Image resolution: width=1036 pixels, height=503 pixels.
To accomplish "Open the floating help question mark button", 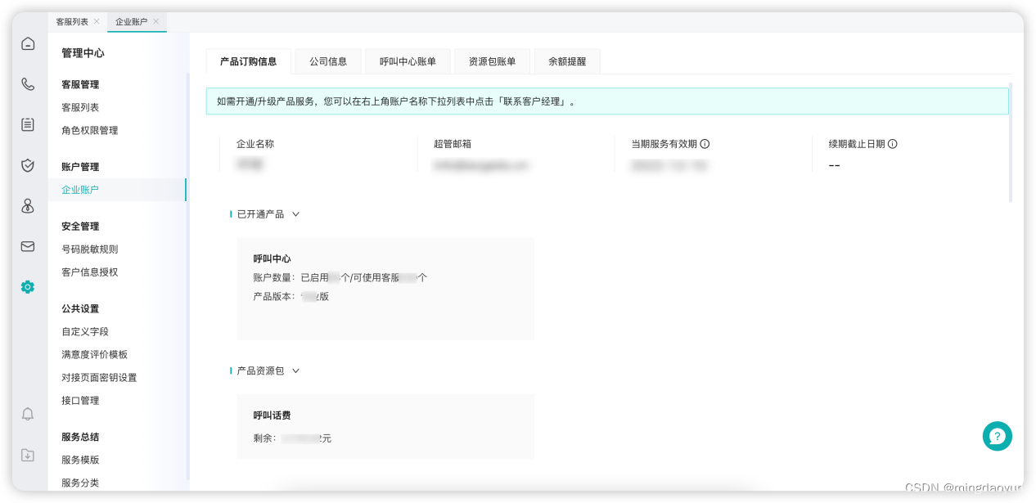I will 997,436.
